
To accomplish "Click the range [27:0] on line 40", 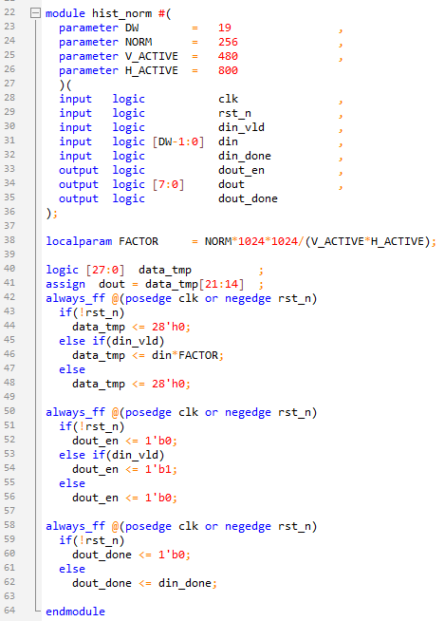I will coord(105,270).
